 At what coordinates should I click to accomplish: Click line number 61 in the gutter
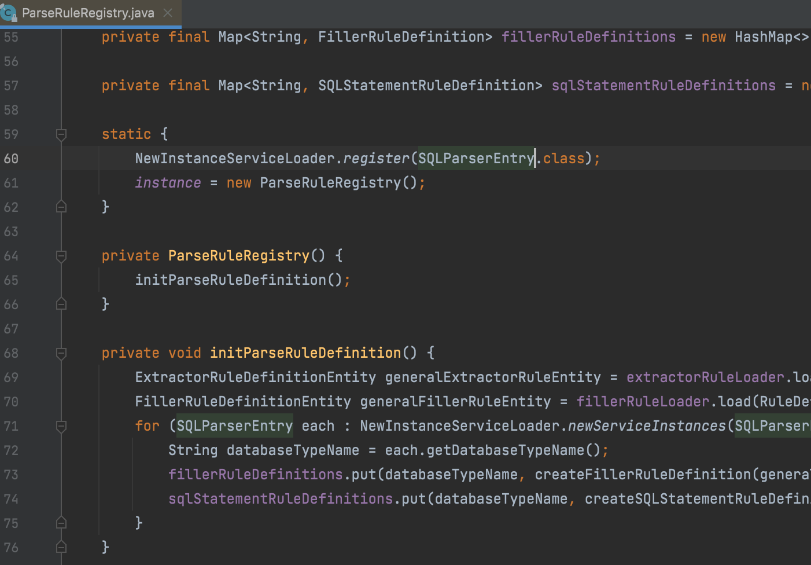coord(11,183)
